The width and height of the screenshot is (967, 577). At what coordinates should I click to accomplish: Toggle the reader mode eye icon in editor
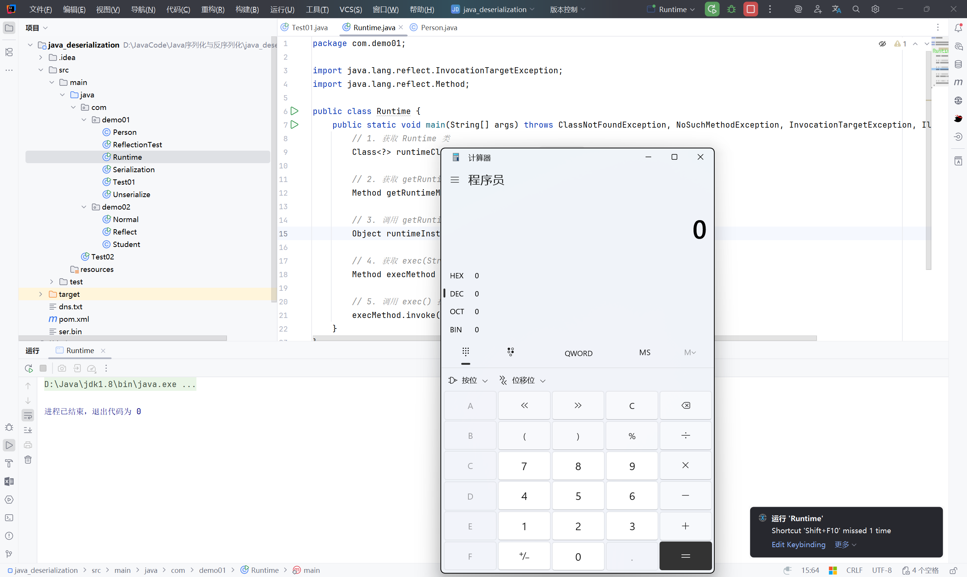(882, 44)
